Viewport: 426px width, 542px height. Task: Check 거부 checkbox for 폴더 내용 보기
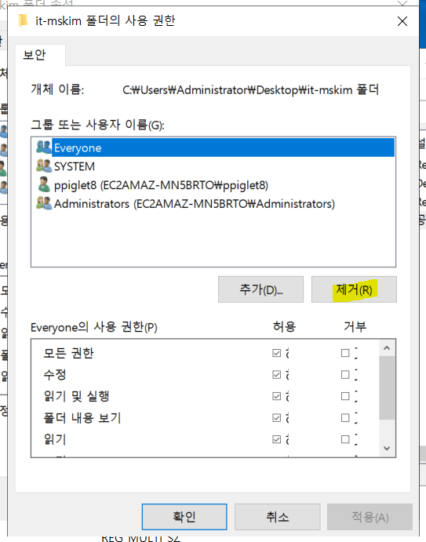pos(345,418)
